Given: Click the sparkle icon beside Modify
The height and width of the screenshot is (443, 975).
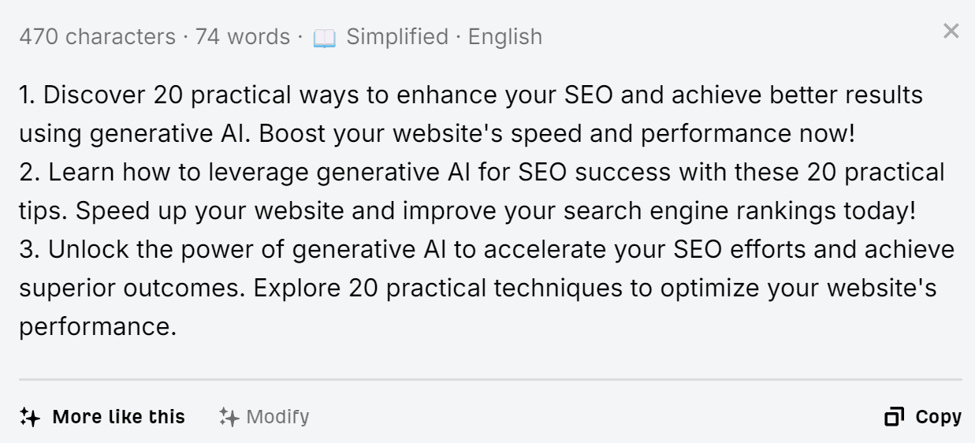Looking at the screenshot, I should (x=229, y=417).
